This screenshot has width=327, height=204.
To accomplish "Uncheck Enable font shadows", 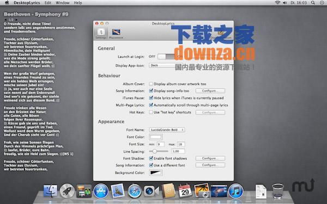I will coord(151,158).
